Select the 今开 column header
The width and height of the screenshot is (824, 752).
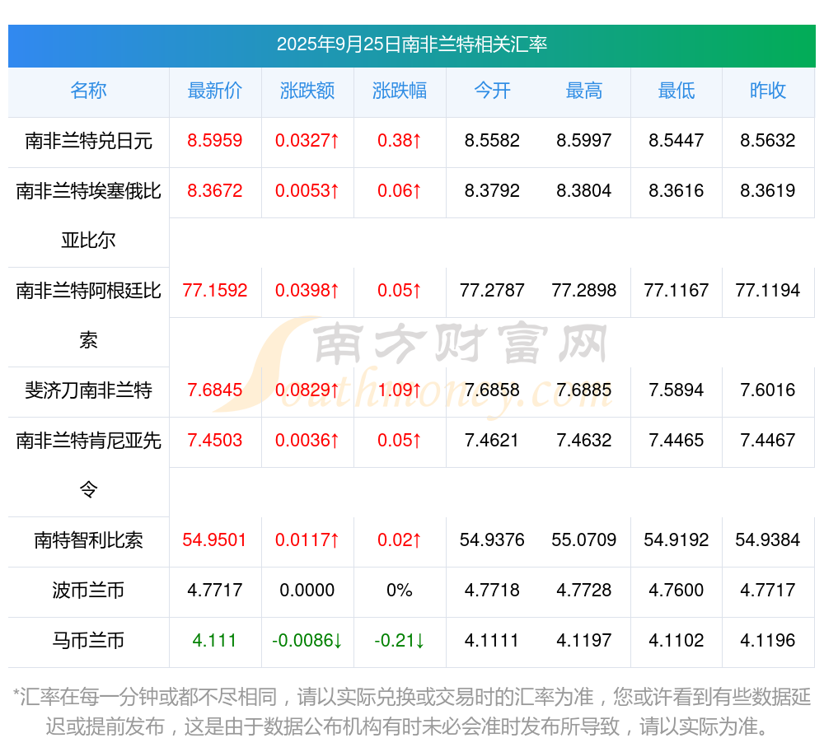tap(492, 91)
